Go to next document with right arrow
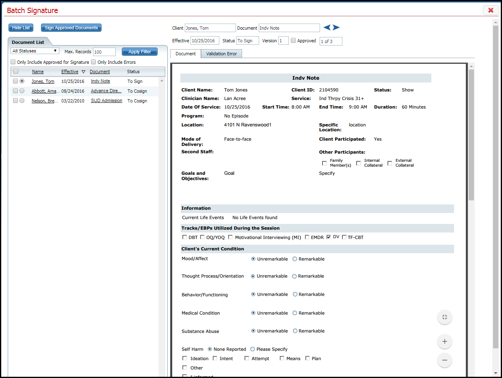This screenshot has width=502, height=378. pos(336,28)
